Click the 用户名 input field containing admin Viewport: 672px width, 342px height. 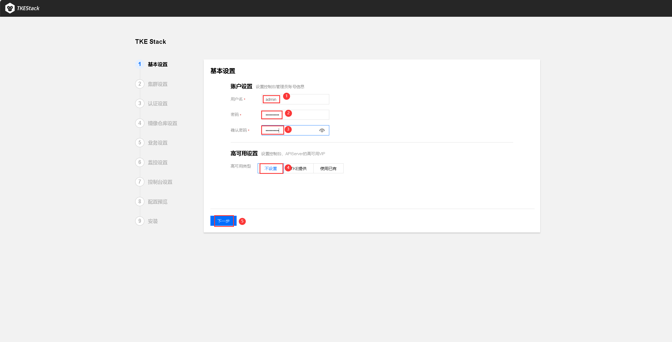coord(295,99)
